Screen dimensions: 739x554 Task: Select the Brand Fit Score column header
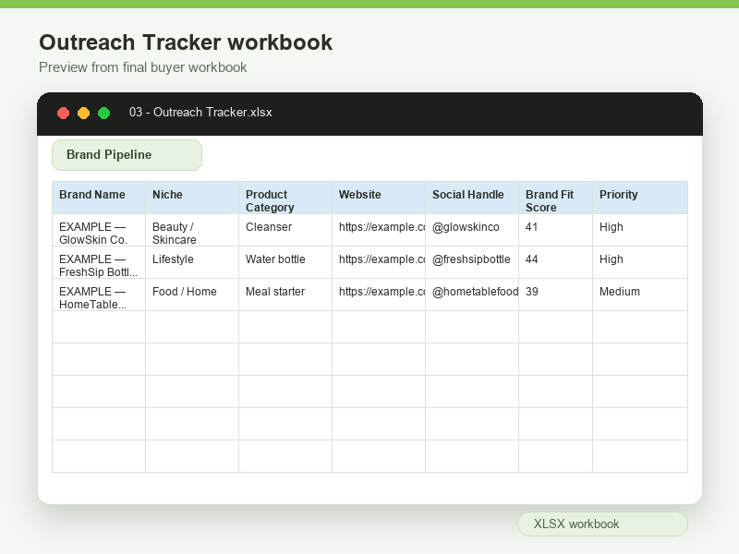tap(555, 198)
